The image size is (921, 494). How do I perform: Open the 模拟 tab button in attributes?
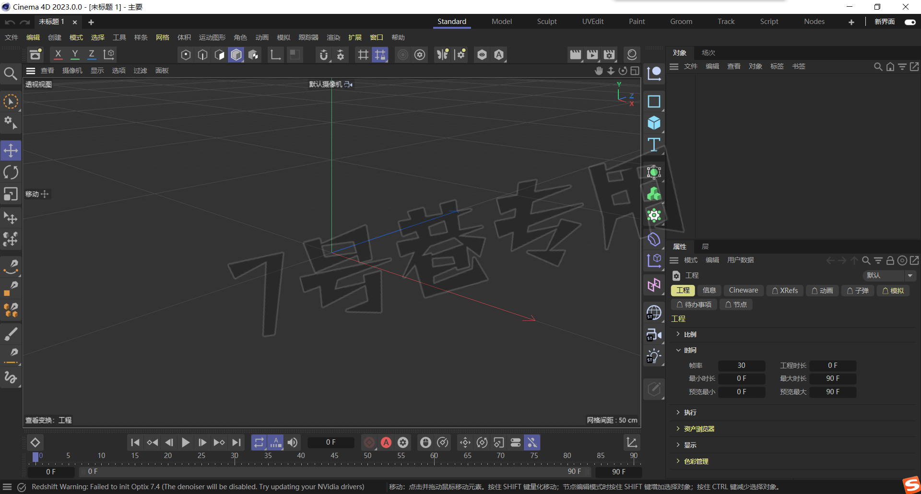tap(893, 290)
